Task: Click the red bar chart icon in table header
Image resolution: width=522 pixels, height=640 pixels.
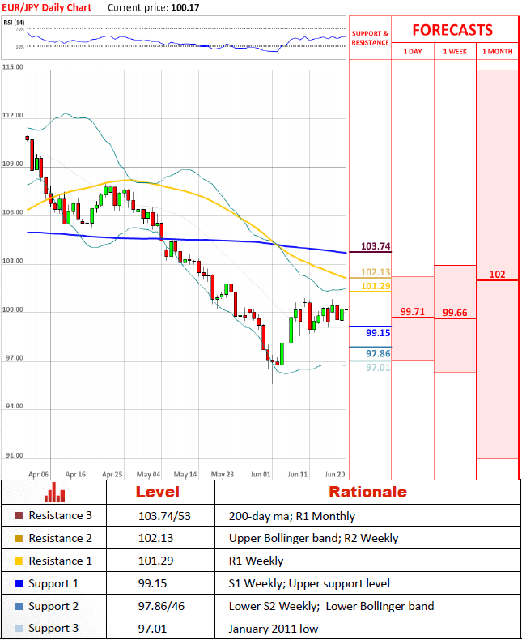Action: click(x=55, y=492)
